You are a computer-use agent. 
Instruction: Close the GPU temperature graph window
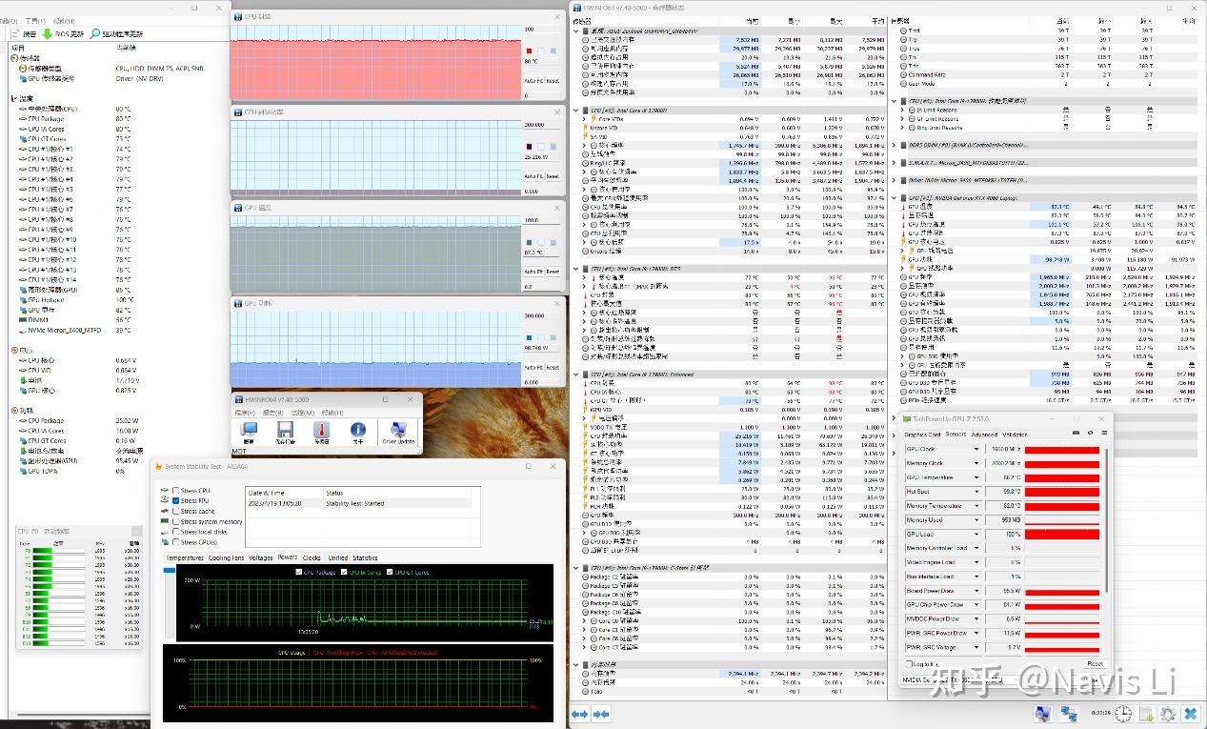click(559, 207)
